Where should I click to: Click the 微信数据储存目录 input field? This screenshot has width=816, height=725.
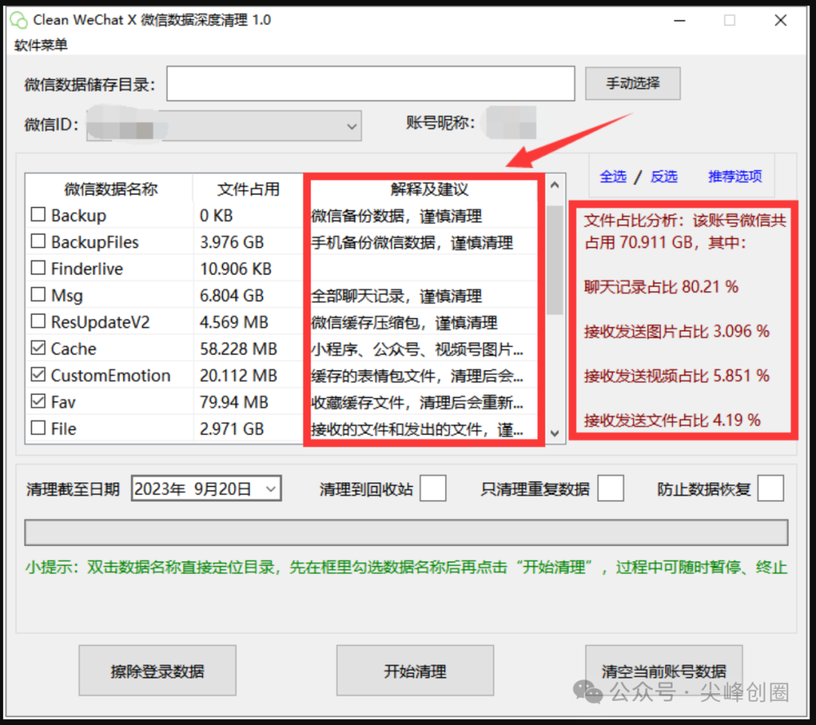click(370, 83)
